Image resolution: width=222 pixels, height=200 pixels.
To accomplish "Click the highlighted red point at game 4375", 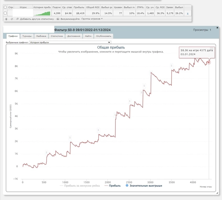I will click(x=209, y=62).
